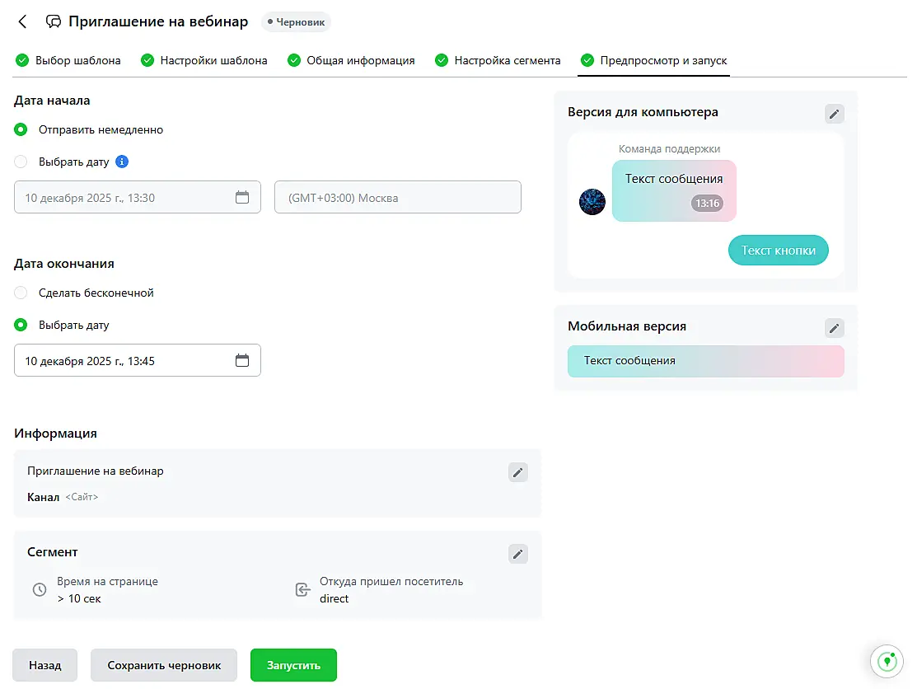Viewport: 917px width, 689px height.
Task: Click the back arrow next to the title
Action: click(x=22, y=22)
